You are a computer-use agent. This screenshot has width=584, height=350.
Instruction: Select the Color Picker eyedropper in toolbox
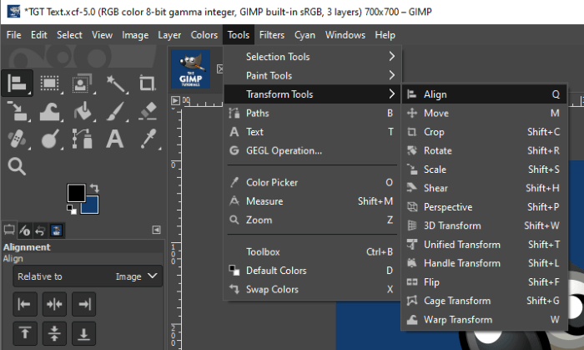click(x=147, y=138)
